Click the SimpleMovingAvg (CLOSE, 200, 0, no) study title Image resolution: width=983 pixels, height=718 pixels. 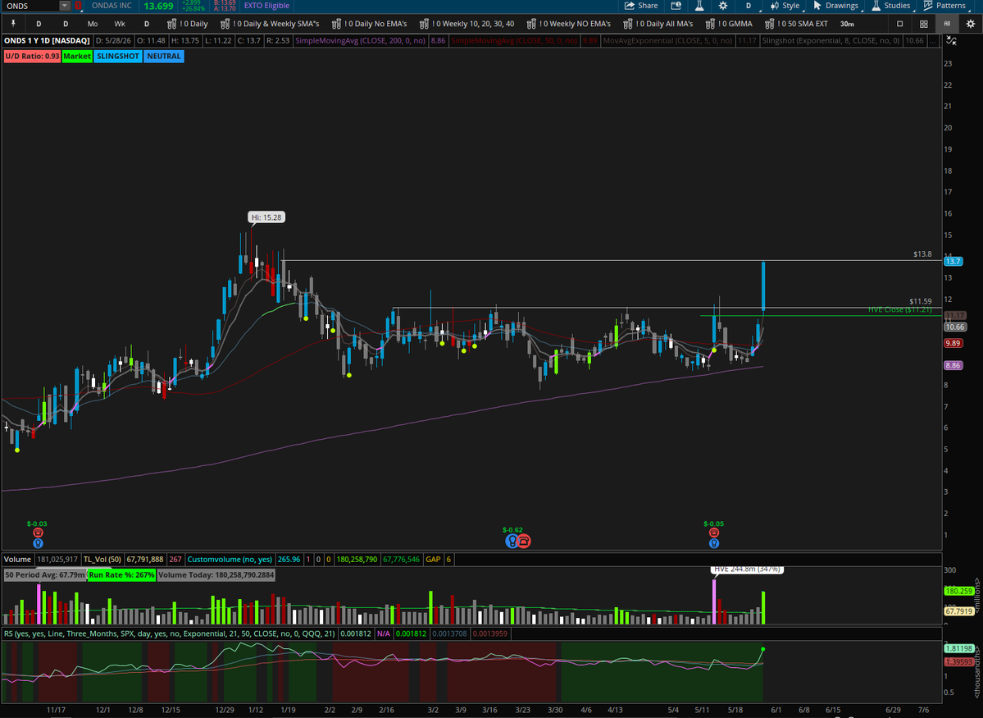pyautogui.click(x=361, y=40)
